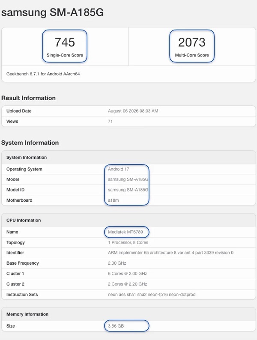Select the 2 Cores @ 2.20 GHz value
The image size is (257, 340).
click(127, 284)
